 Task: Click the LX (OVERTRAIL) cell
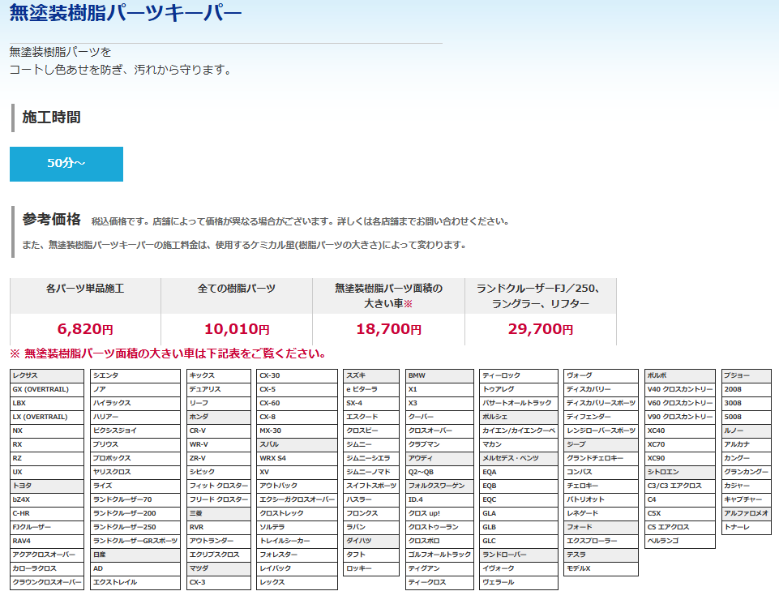(x=47, y=417)
